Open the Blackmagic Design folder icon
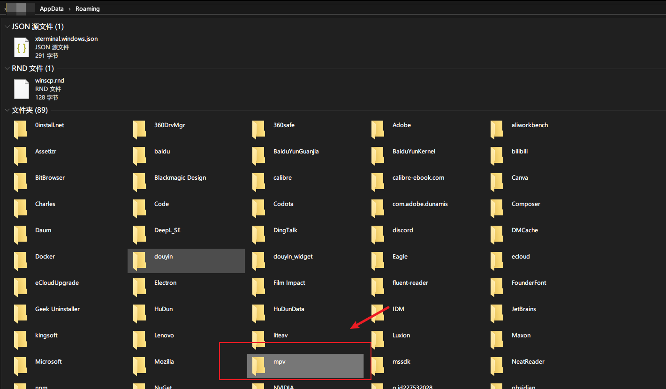Image resolution: width=666 pixels, height=389 pixels. tap(139, 183)
